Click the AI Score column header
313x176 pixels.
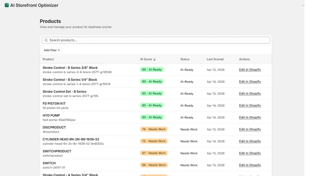[x=146, y=59]
